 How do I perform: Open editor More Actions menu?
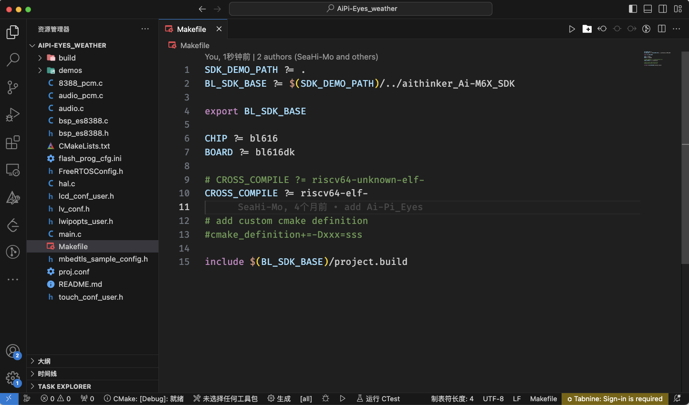click(677, 29)
